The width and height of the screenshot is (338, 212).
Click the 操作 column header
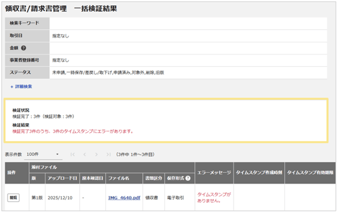coord(17,173)
